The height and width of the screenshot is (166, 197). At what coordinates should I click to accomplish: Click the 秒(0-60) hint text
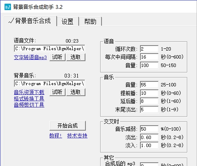[x=171, y=93]
